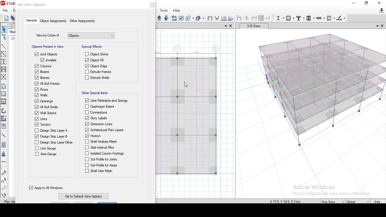Select the reshape object tool
Viewport: 386px width, 217px height.
point(4,37)
